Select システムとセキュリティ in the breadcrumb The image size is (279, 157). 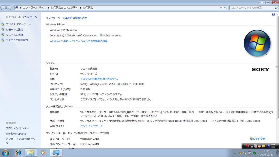pos(64,8)
